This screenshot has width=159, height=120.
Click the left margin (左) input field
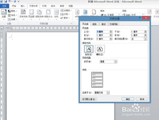point(103,35)
